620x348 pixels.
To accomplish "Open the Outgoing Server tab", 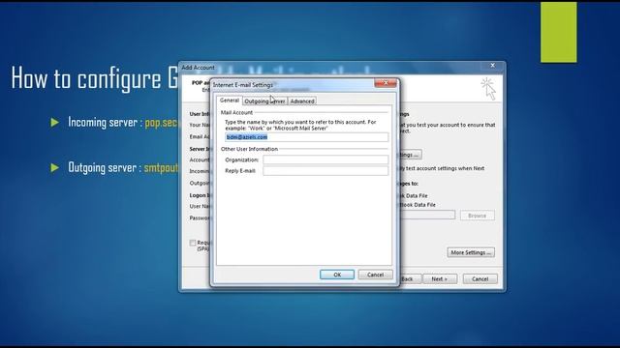I will point(264,101).
